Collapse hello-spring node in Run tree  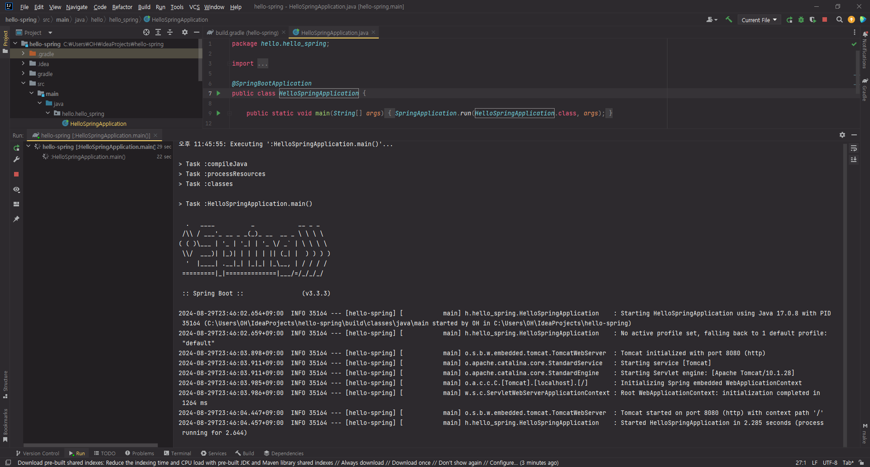pyautogui.click(x=29, y=147)
